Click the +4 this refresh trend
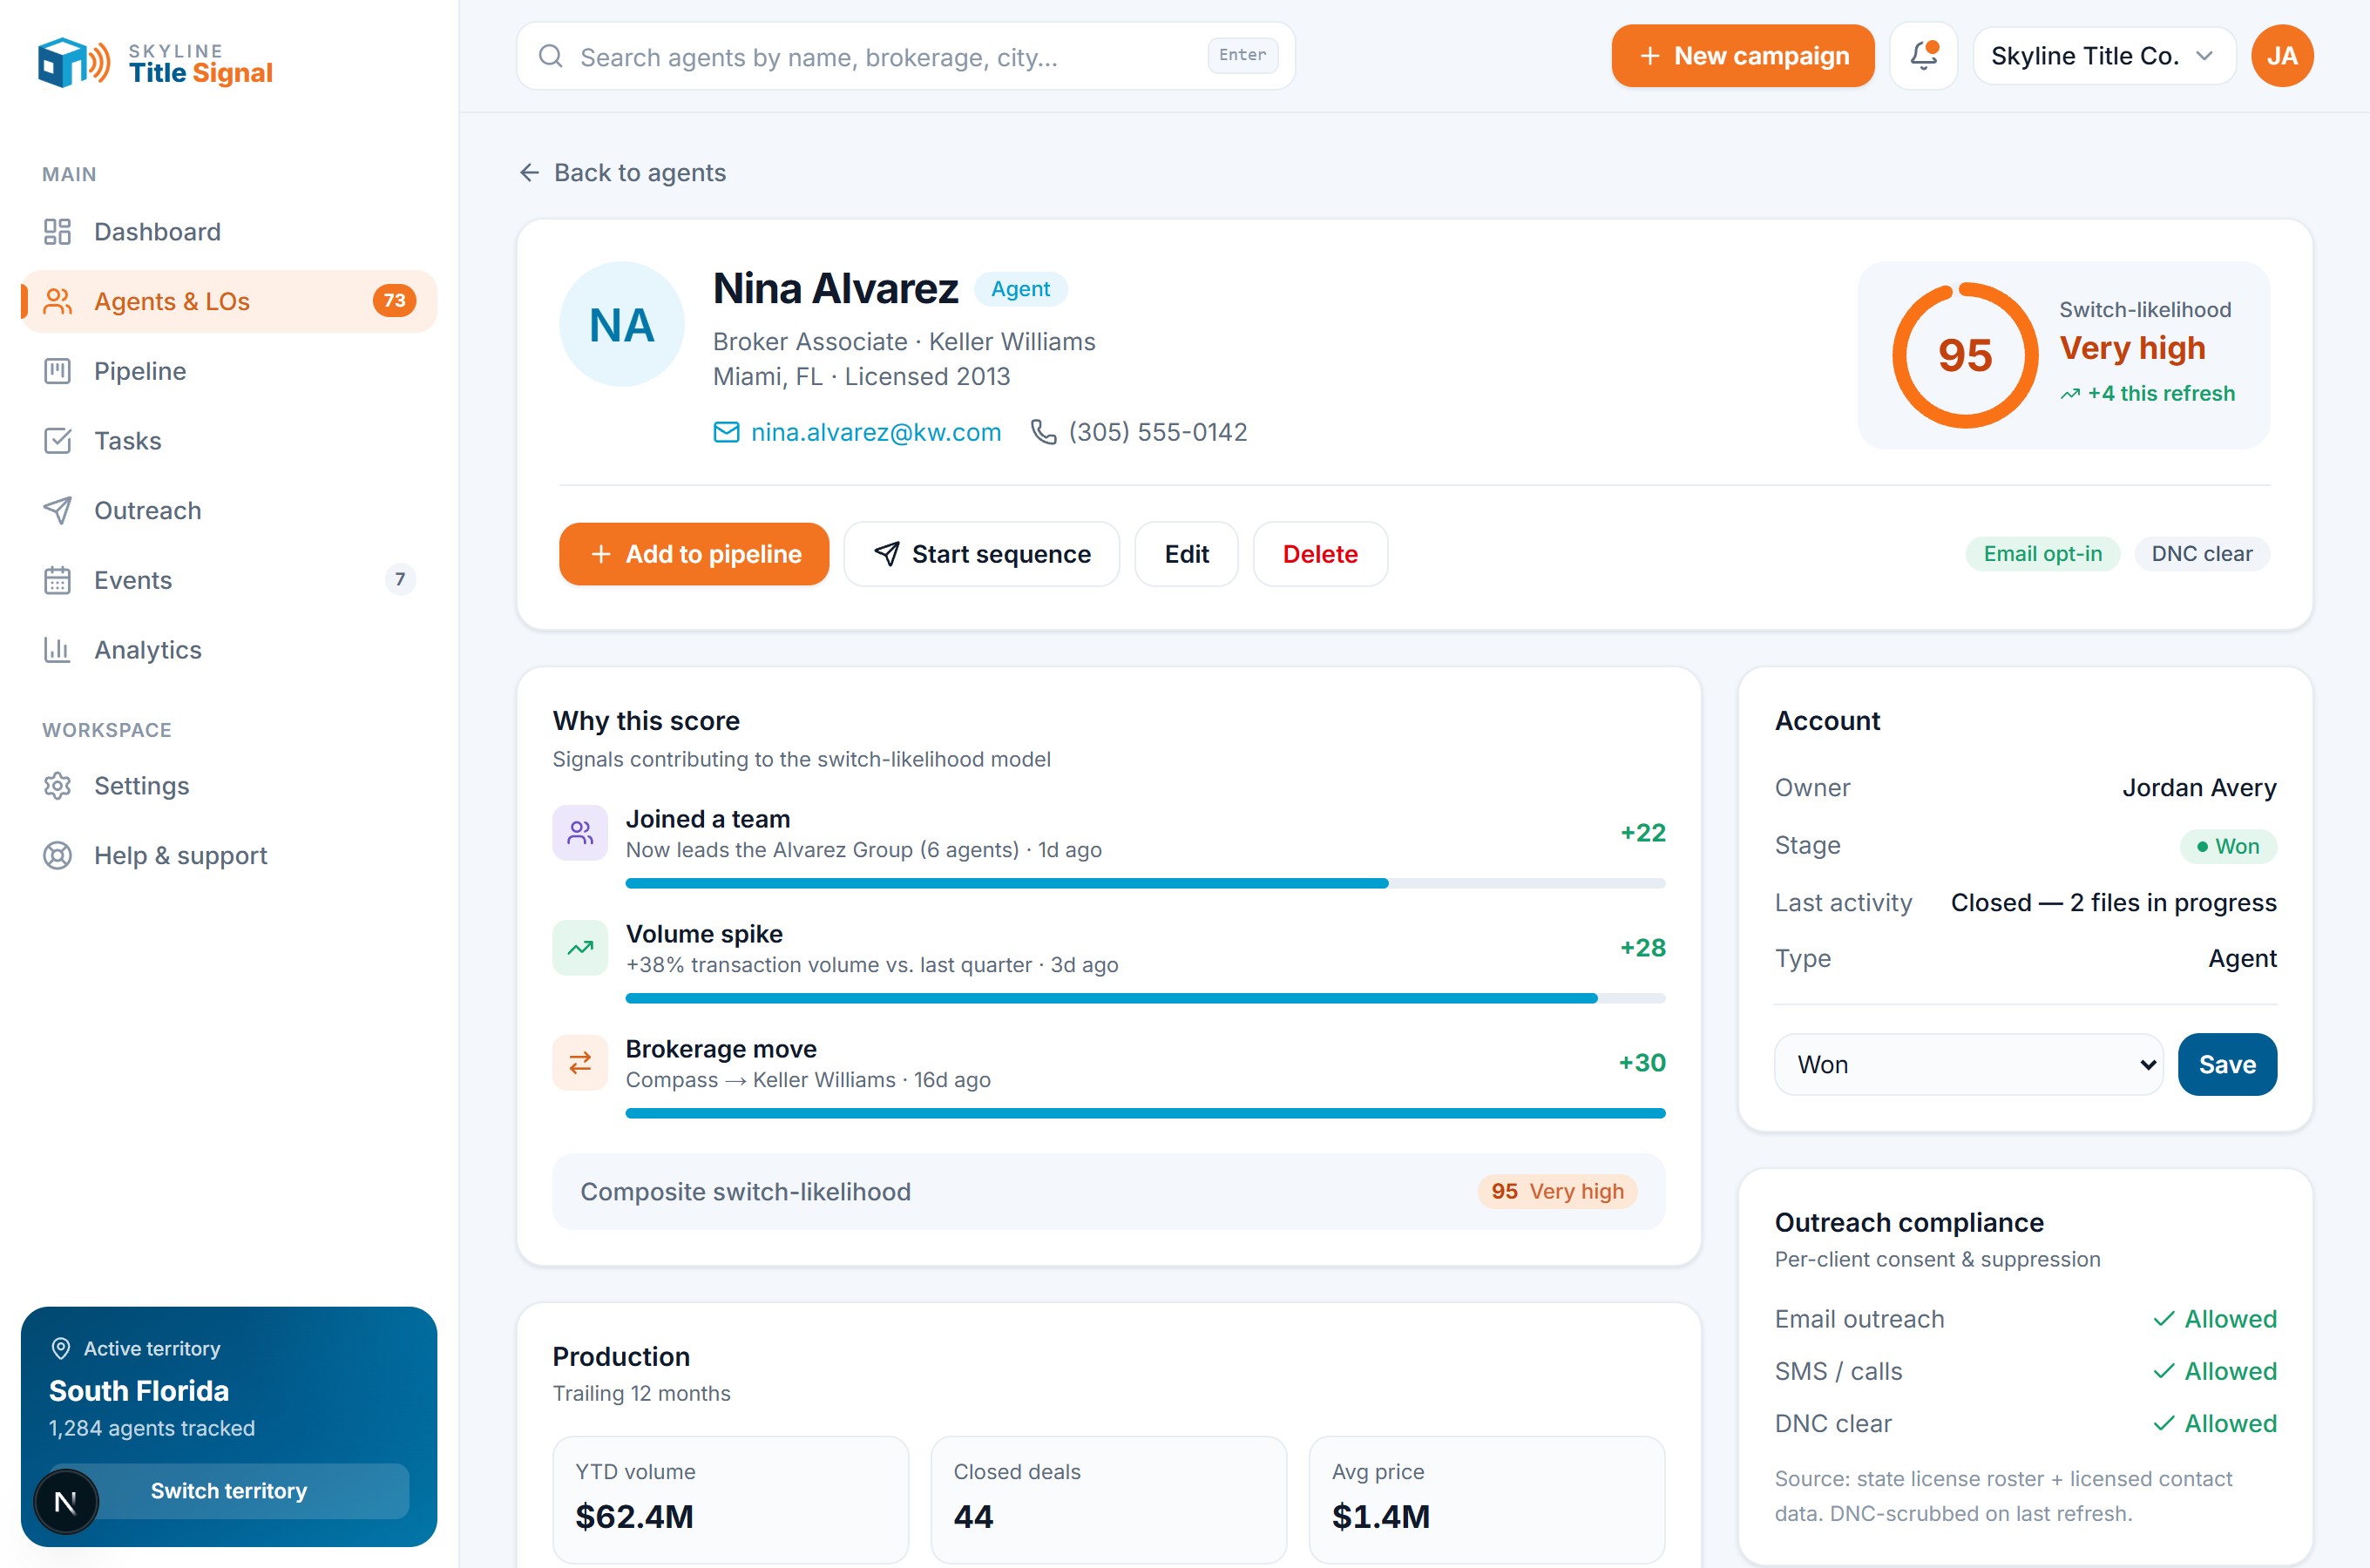The image size is (2370, 1568). click(2146, 393)
